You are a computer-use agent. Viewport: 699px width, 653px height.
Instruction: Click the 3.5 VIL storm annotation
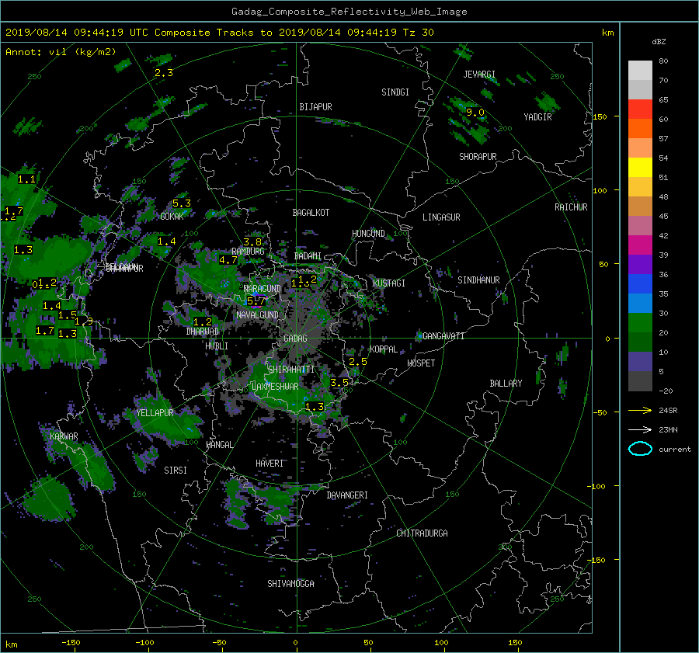[x=339, y=383]
